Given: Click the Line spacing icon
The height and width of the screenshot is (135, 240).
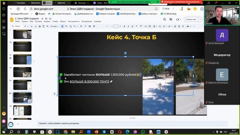Looking at the screenshot, I should (160, 26).
